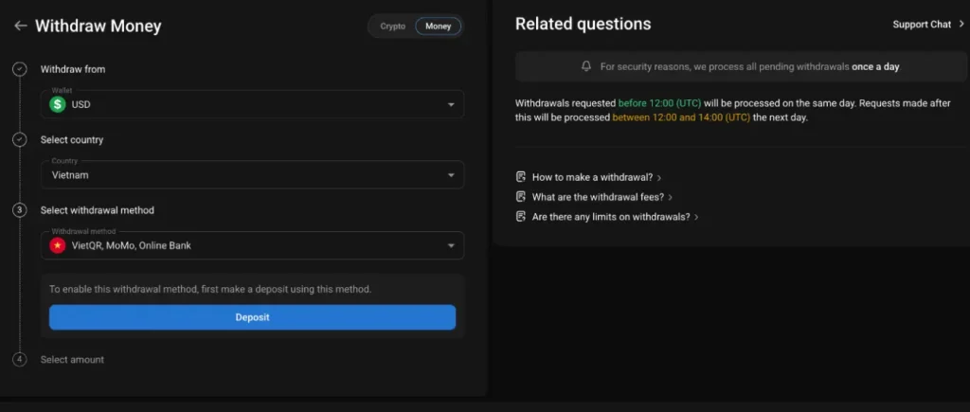
Task: Click the green USD dollar wallet icon
Action: pos(58,104)
